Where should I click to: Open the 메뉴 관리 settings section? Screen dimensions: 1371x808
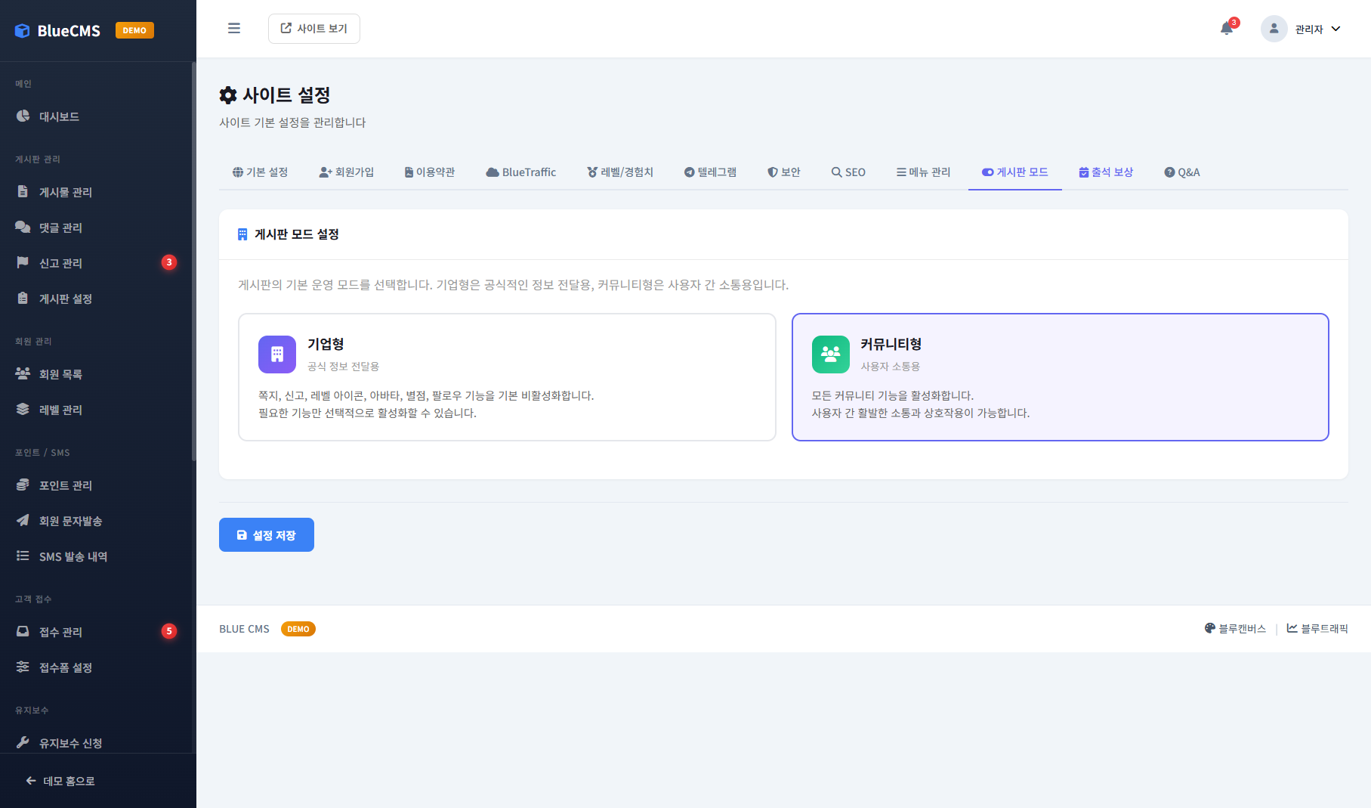[x=923, y=172]
